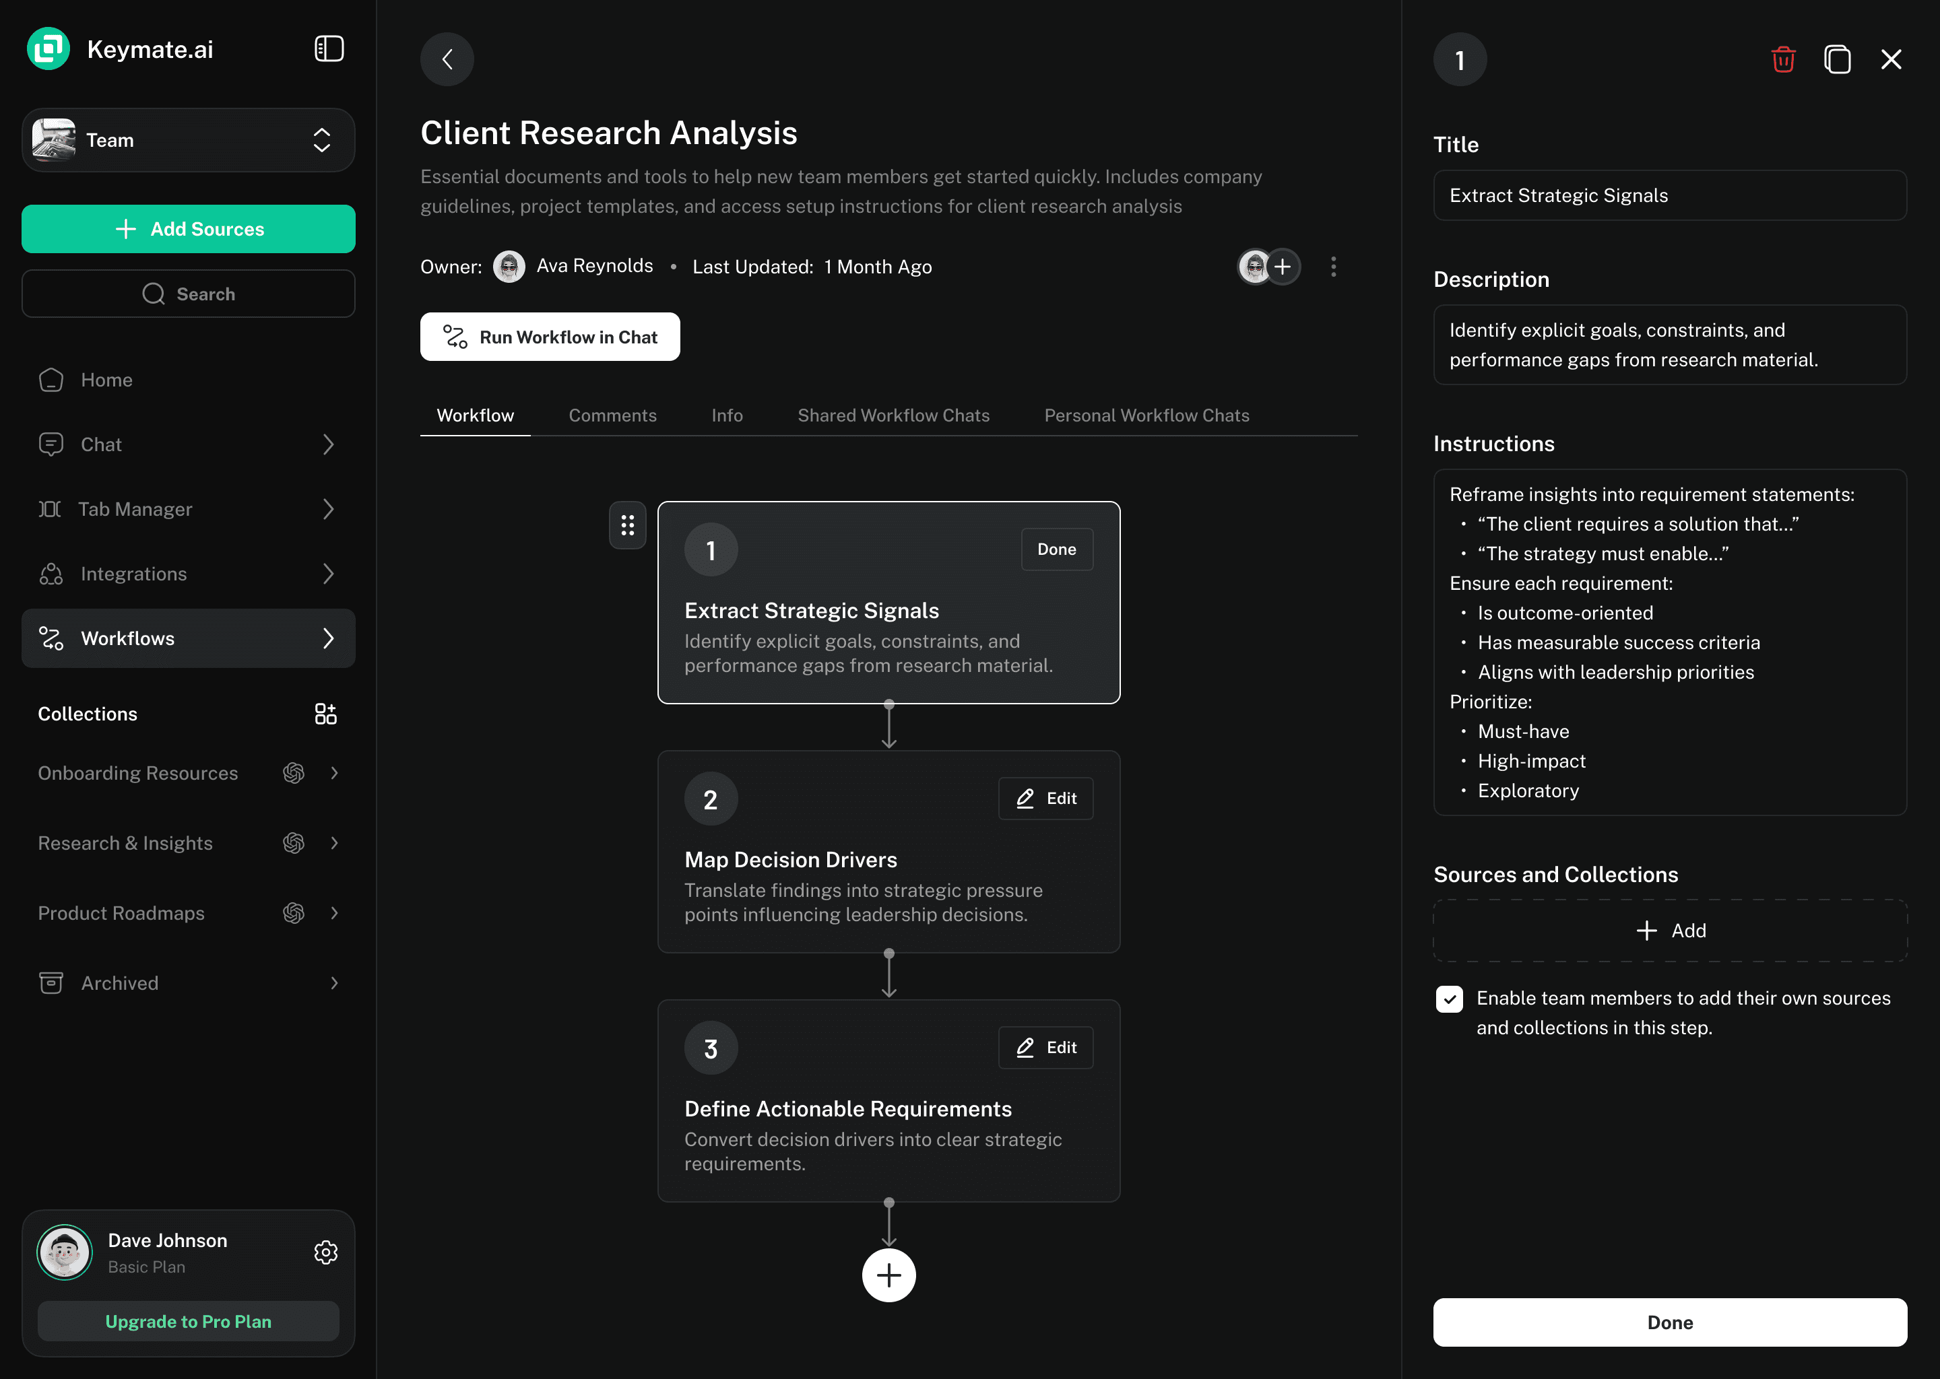Screen dimensions: 1940x1379
Task: Open the three-dot workflow options menu
Action: click(1332, 267)
